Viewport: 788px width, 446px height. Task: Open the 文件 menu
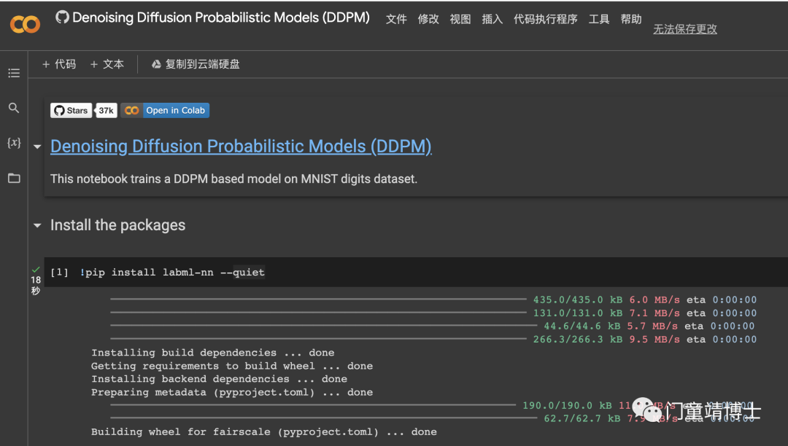point(396,19)
